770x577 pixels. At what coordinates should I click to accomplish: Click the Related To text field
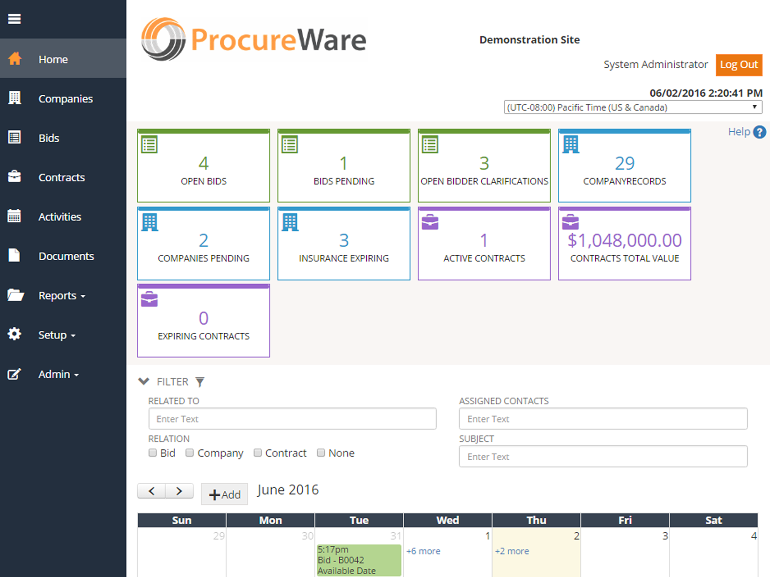292,419
